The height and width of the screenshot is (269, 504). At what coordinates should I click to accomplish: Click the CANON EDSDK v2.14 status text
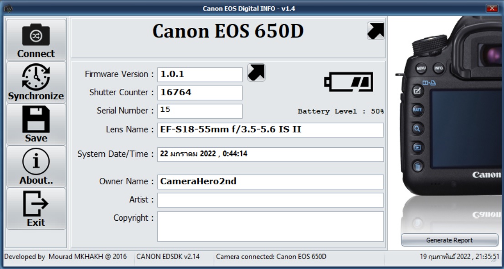[x=168, y=256]
